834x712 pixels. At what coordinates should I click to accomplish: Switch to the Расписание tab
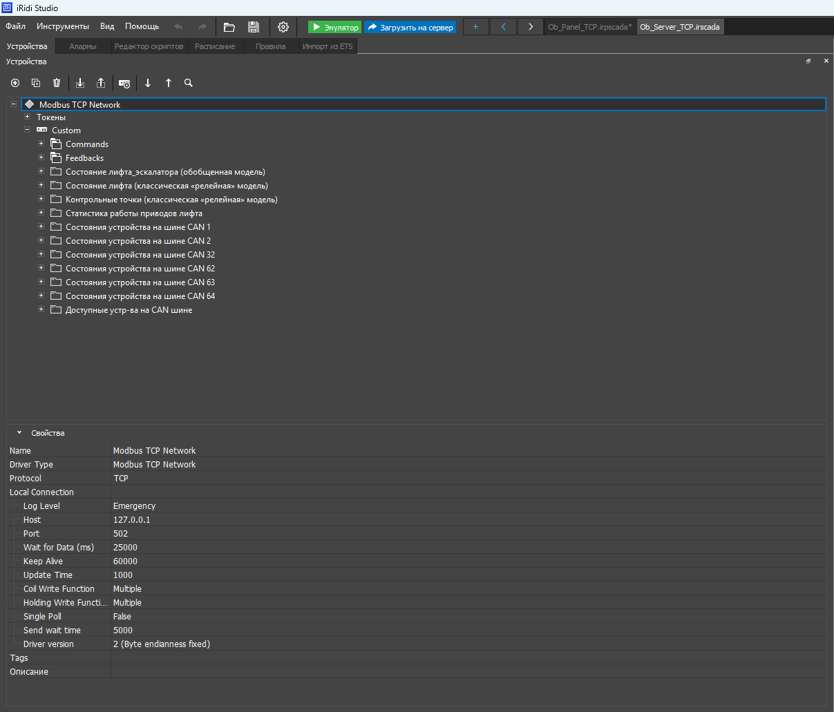coord(215,46)
